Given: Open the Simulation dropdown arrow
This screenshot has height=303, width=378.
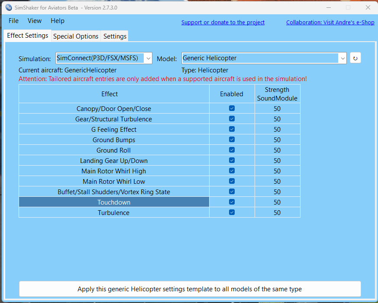Looking at the screenshot, I should [148, 58].
